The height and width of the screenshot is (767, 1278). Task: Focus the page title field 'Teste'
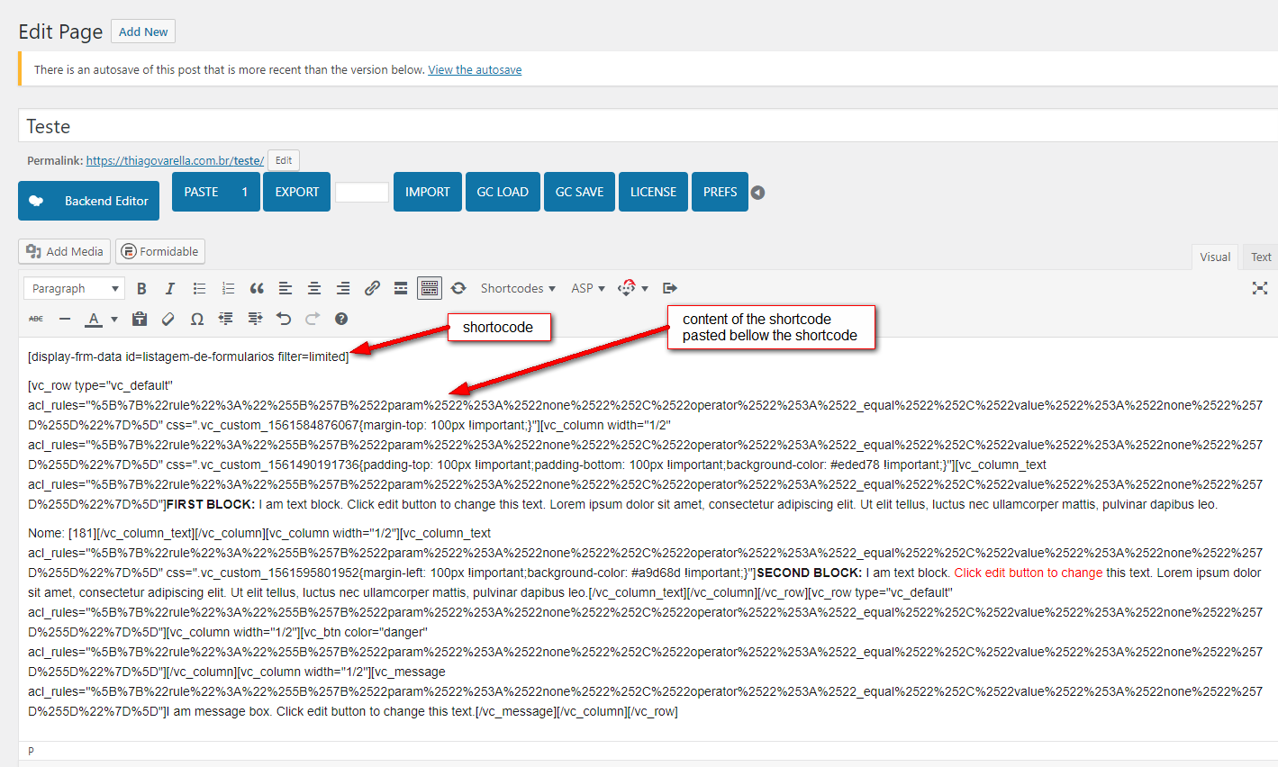point(648,126)
